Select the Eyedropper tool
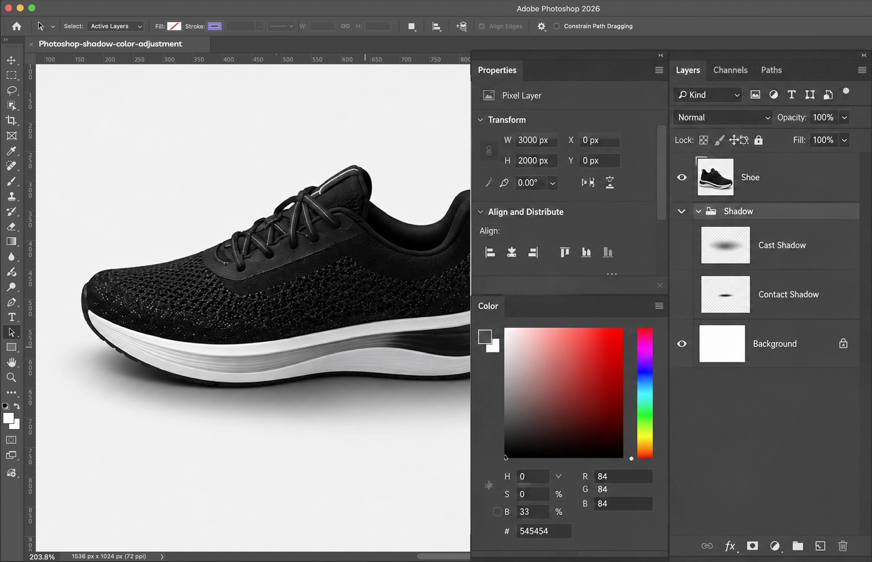The image size is (872, 562). pos(12,151)
